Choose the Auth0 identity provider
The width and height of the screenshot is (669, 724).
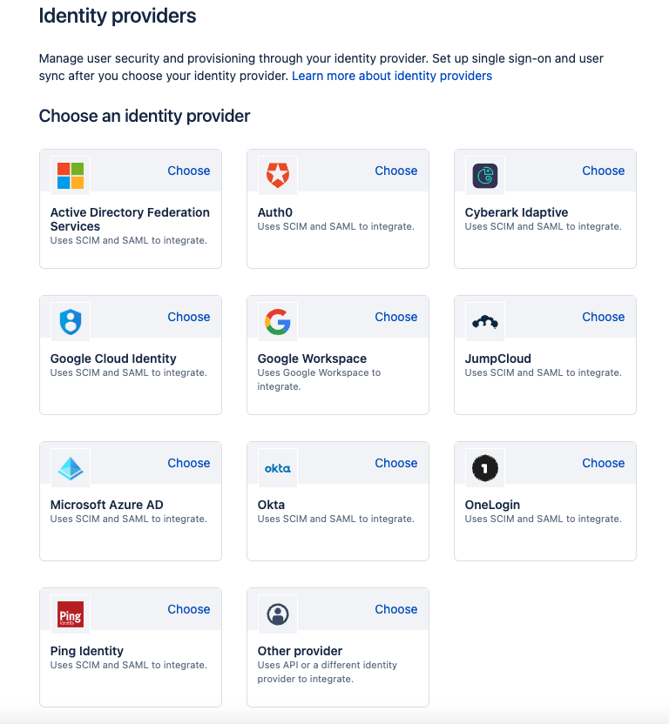[x=396, y=171]
